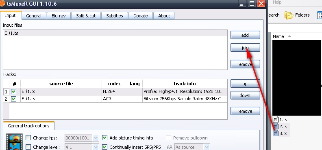Maximize the tsMuxeR window
Screen dimensions: 322x150
252,4
